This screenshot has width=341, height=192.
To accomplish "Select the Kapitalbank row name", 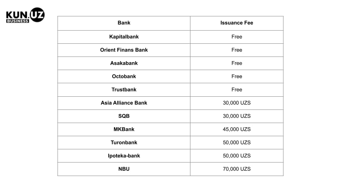I will (124, 37).
